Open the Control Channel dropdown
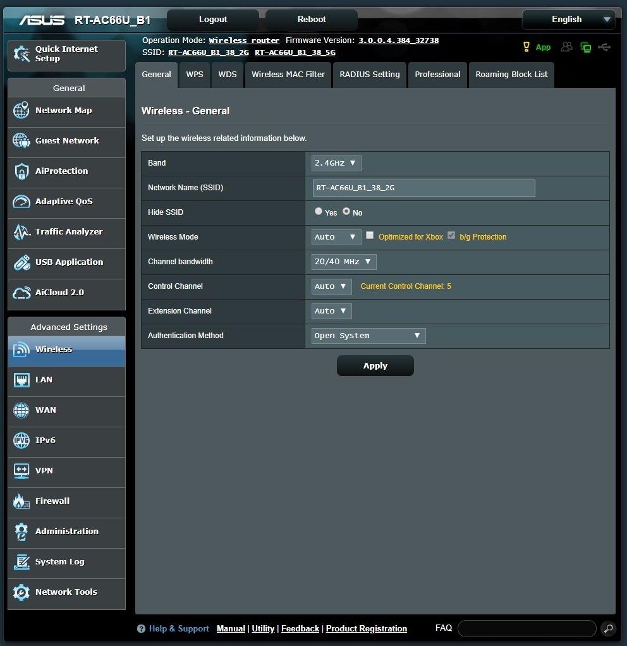Screen dimensions: 627x646 (x=332, y=287)
